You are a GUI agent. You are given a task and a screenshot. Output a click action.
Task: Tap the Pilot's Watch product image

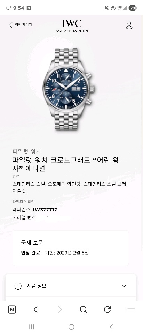(x=70, y=89)
